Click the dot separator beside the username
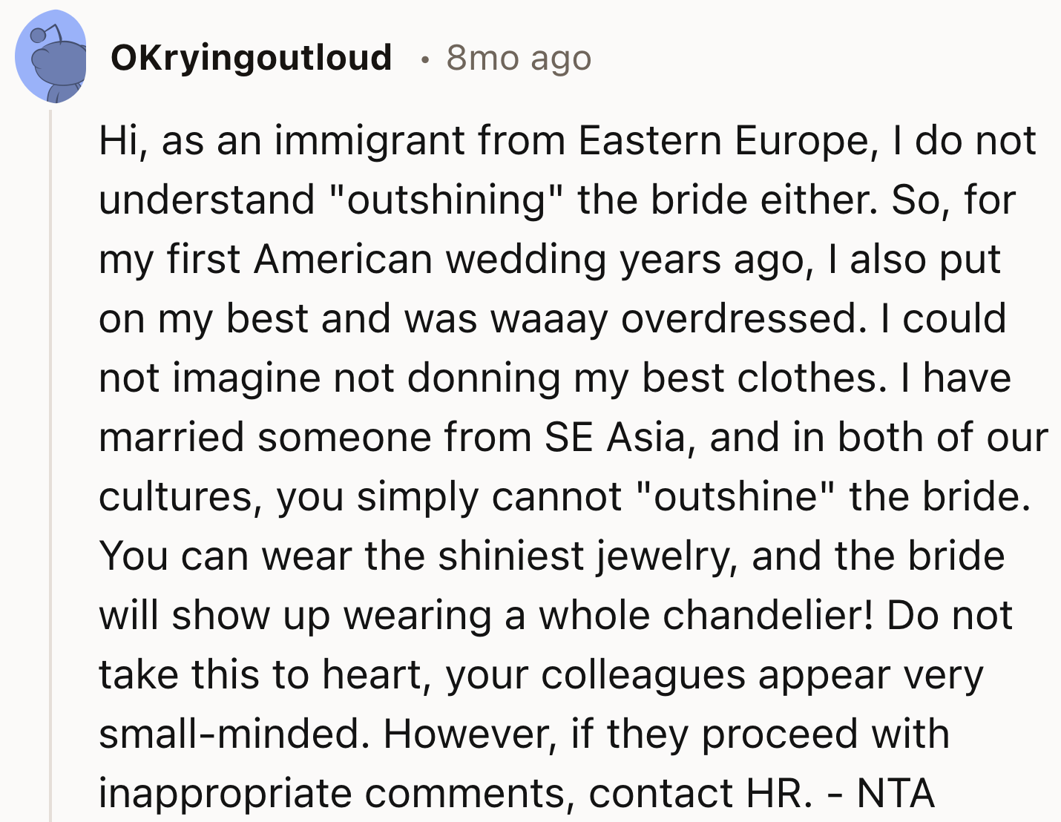Screen dimensions: 1061x822 tap(424, 59)
